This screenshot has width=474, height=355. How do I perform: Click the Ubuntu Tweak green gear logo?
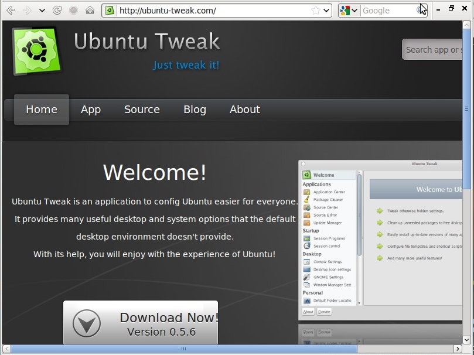coord(36,50)
